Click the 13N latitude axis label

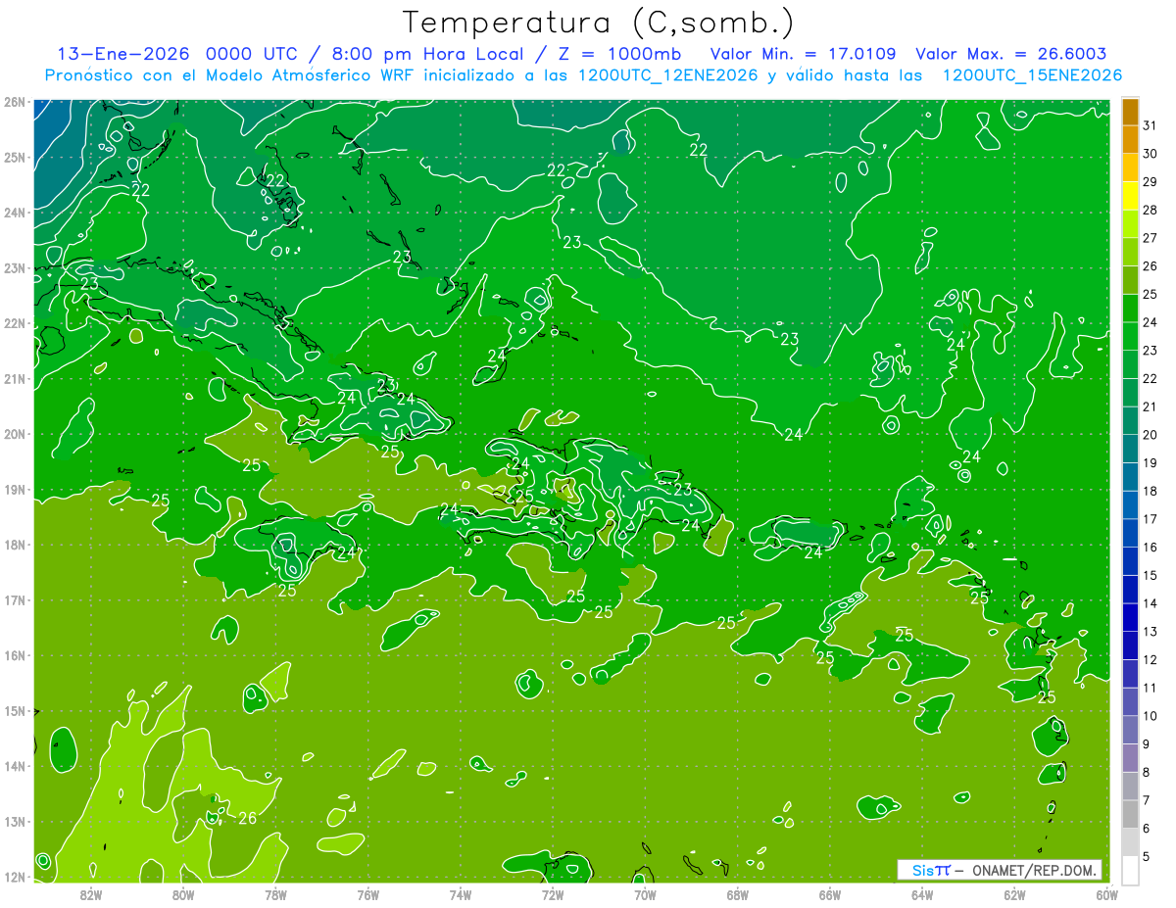tap(14, 821)
